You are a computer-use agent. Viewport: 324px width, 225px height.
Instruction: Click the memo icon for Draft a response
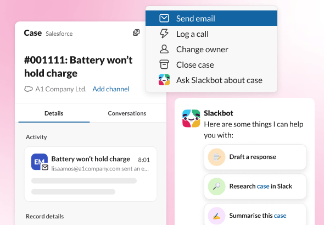click(216, 157)
